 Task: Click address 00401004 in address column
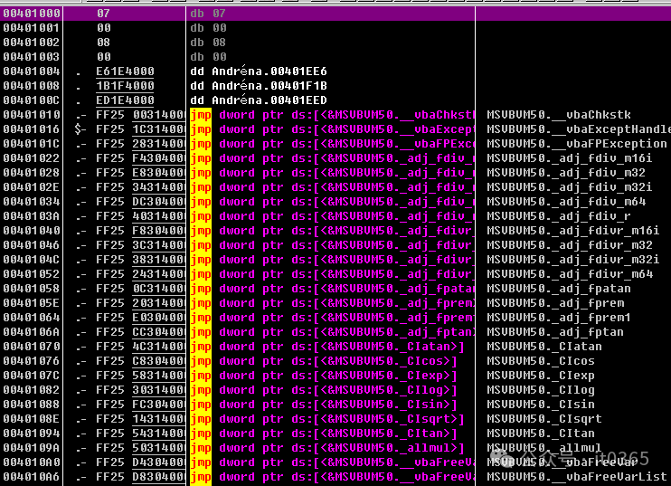(32, 71)
